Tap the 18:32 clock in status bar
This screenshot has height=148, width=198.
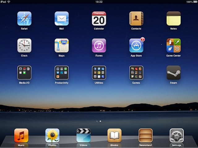tap(99, 2)
